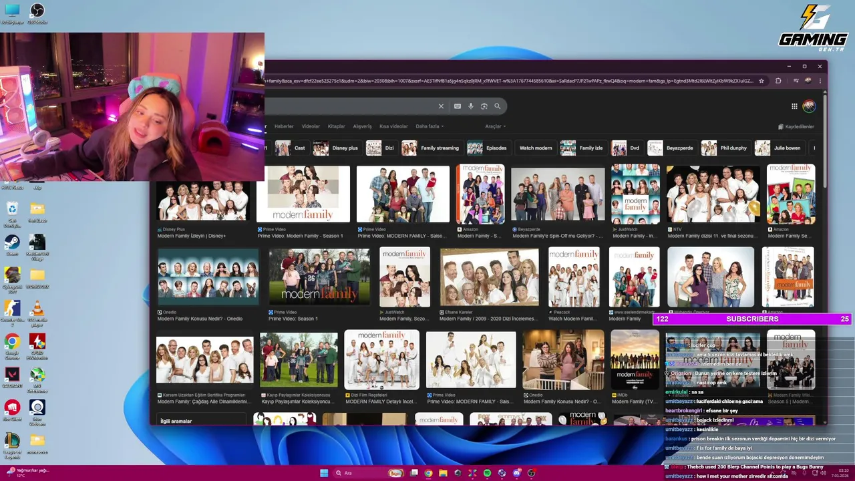Select the Beyazperde filter chip
This screenshot has width=855, height=481.
click(x=672, y=148)
